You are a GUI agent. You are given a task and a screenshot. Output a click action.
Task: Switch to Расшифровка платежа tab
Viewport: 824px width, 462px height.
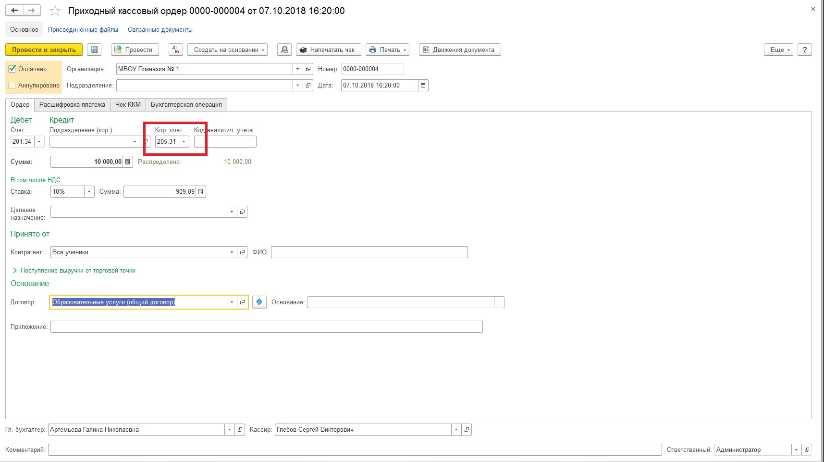pos(72,105)
